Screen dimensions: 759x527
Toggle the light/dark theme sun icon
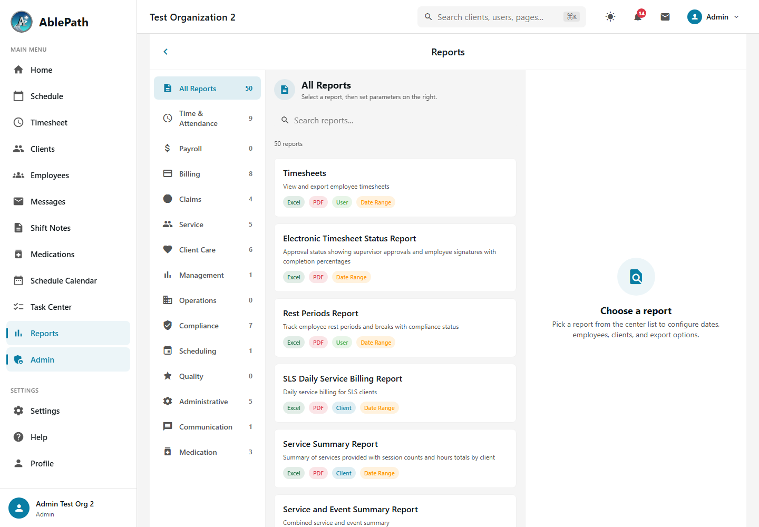610,17
